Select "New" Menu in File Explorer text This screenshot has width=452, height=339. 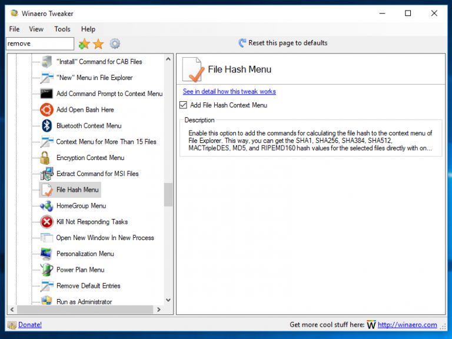tap(95, 78)
